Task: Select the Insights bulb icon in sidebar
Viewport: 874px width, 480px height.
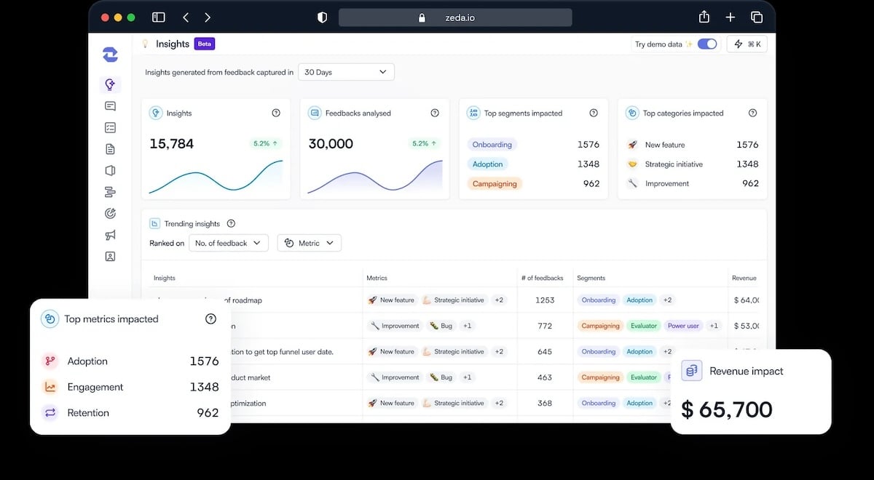Action: 110,84
